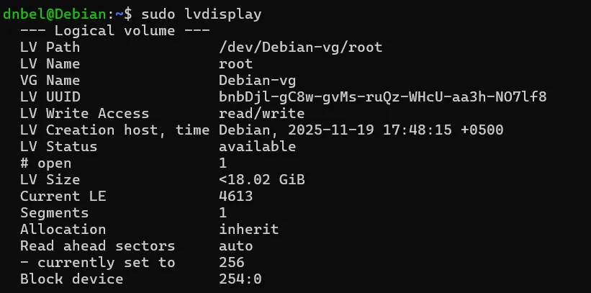591x293 pixels.
Task: Click the Logical volume header line
Action: pyautogui.click(x=114, y=31)
